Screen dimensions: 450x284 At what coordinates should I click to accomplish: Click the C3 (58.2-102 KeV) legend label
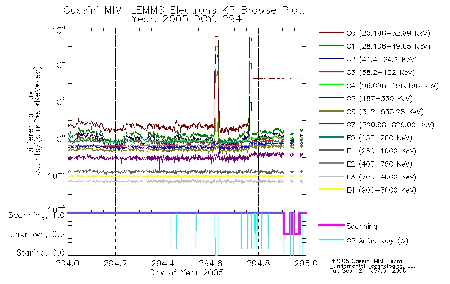point(380,72)
